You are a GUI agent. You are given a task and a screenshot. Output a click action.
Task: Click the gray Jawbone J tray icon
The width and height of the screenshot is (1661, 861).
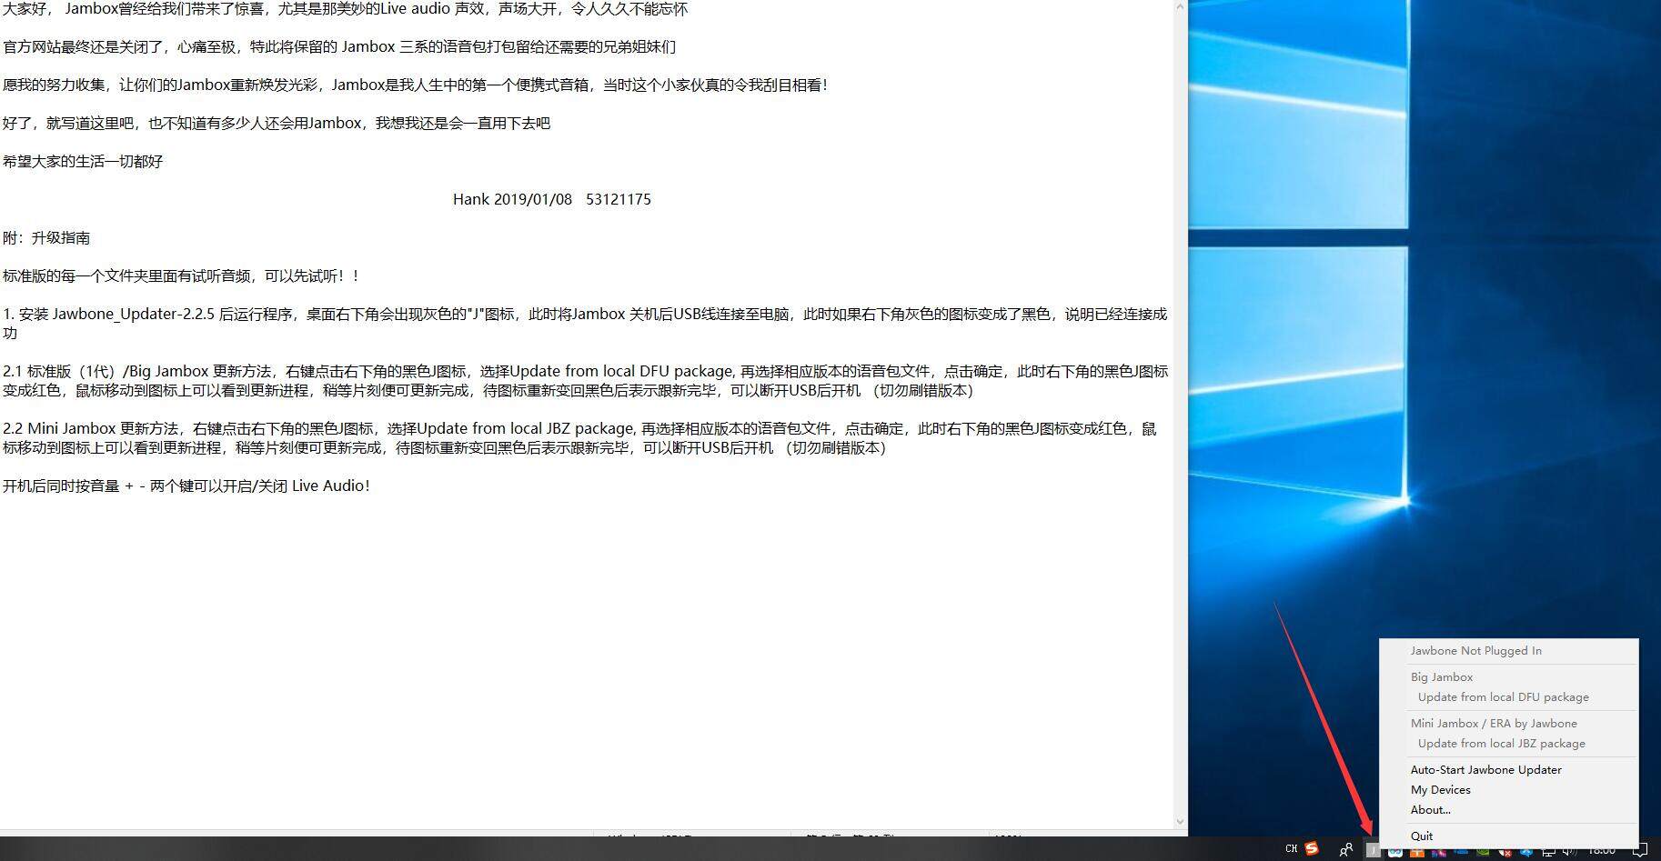[x=1373, y=851]
